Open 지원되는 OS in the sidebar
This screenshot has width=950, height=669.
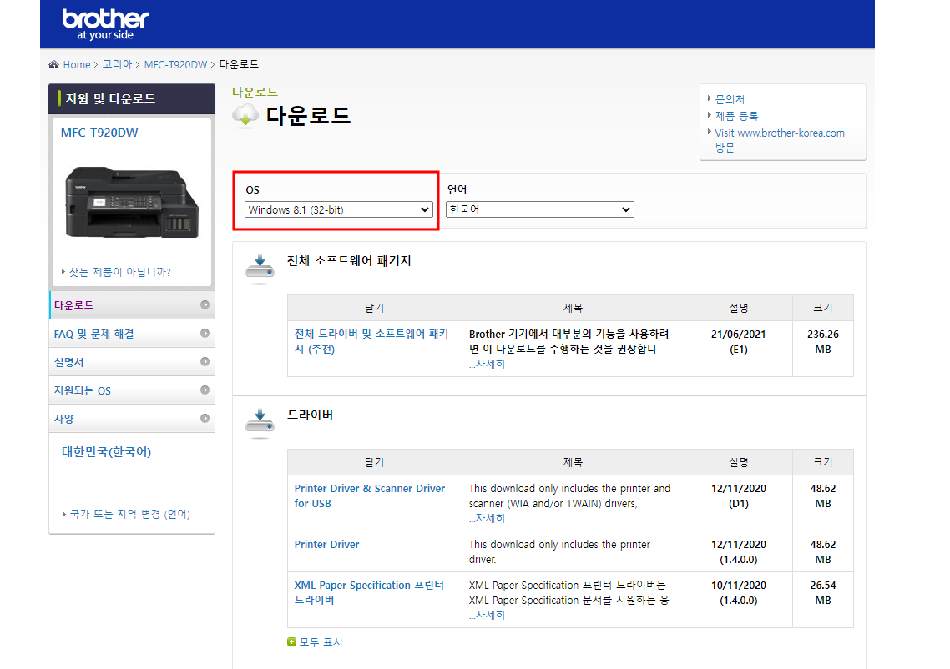[x=131, y=390]
